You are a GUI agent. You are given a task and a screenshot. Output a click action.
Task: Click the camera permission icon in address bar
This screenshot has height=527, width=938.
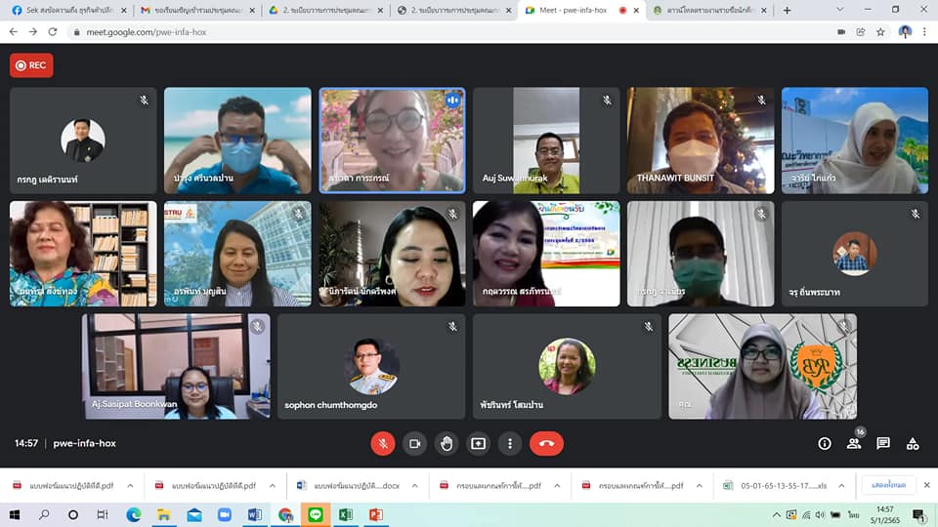[x=841, y=31]
